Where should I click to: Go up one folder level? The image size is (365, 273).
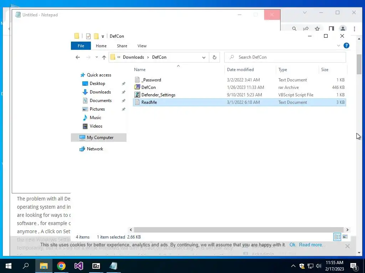[104, 57]
